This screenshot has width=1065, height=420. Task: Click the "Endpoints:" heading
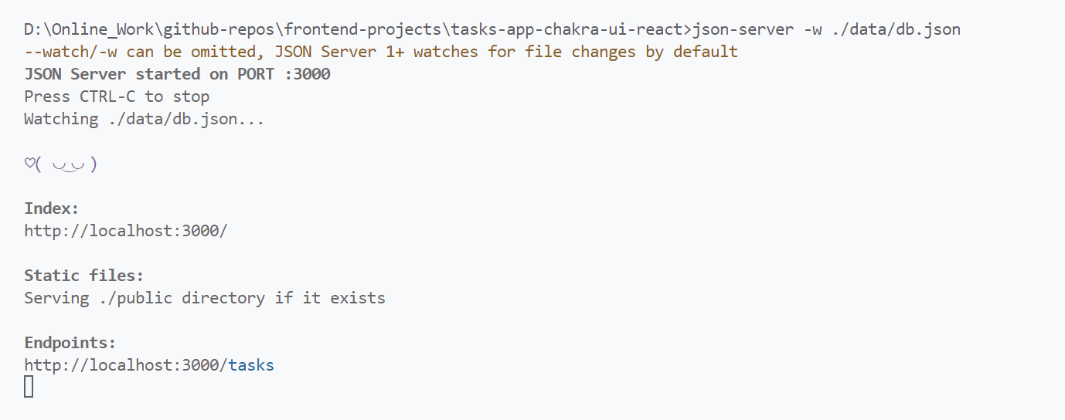pos(70,343)
